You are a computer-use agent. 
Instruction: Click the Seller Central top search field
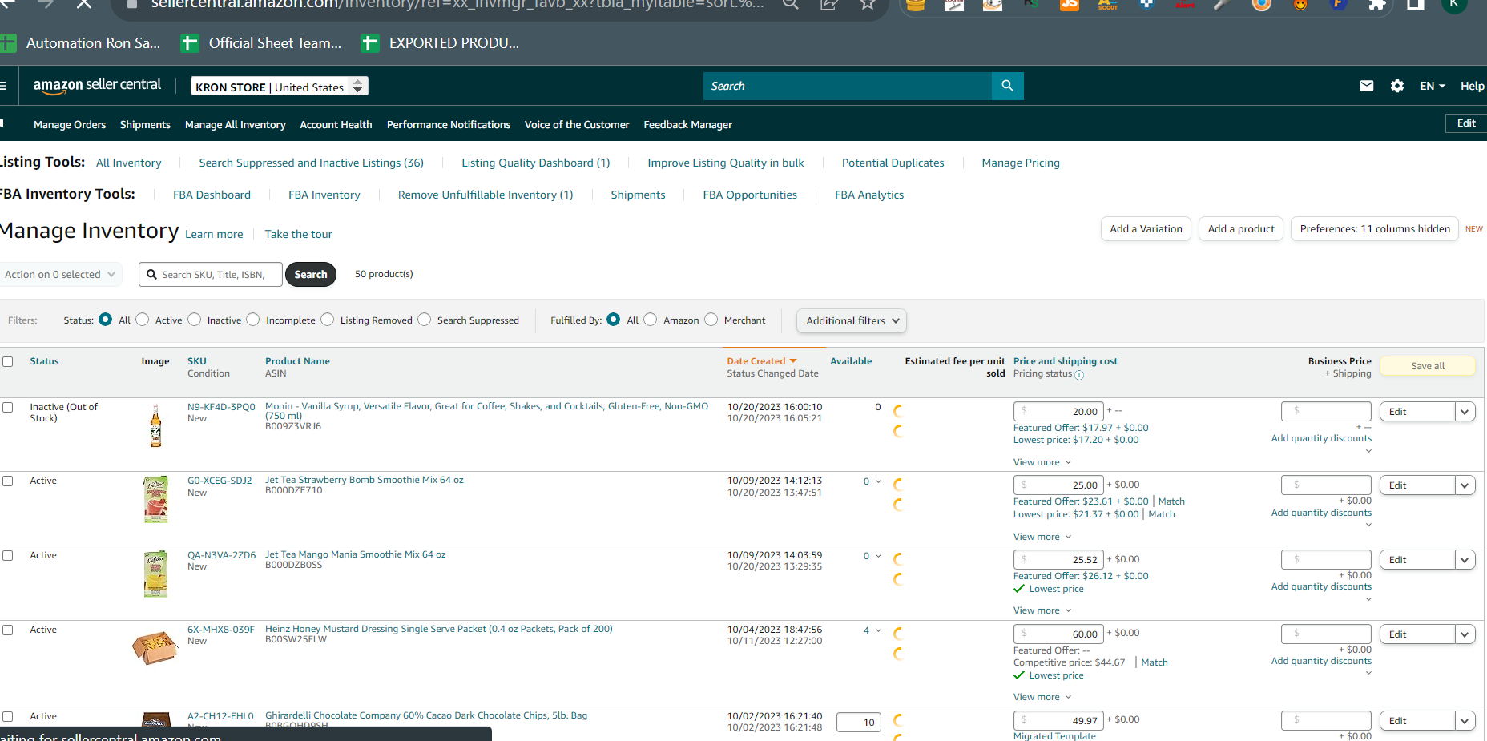pyautogui.click(x=848, y=86)
